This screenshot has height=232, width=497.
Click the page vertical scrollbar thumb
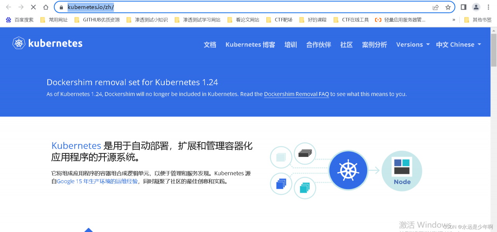(x=494, y=50)
